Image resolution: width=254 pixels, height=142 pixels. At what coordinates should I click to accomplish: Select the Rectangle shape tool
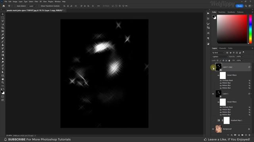coord(3,75)
